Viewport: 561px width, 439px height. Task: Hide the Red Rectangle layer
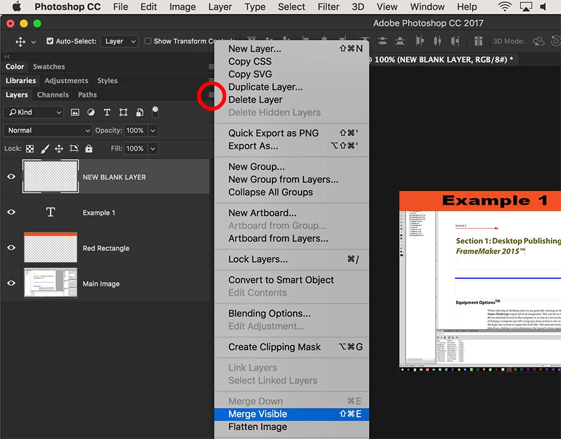11,247
